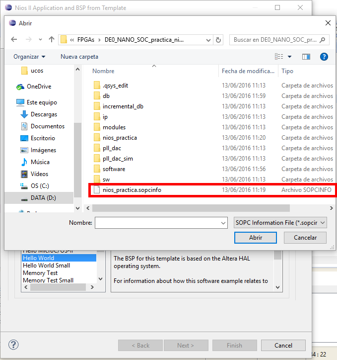Open the blue help icon in Abrir dialog

point(324,57)
